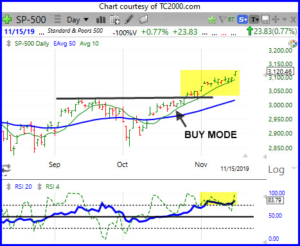300x246 pixels.
Task: Close the chart with the X
Action: (293, 20)
